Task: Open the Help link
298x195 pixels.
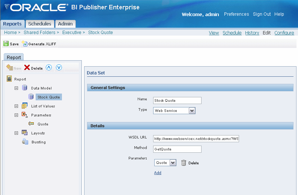Action: (279, 14)
